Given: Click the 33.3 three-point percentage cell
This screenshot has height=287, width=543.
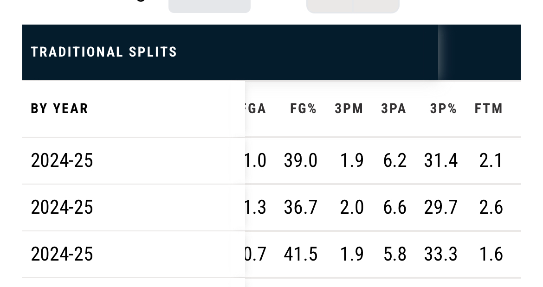Looking at the screenshot, I should [x=441, y=254].
